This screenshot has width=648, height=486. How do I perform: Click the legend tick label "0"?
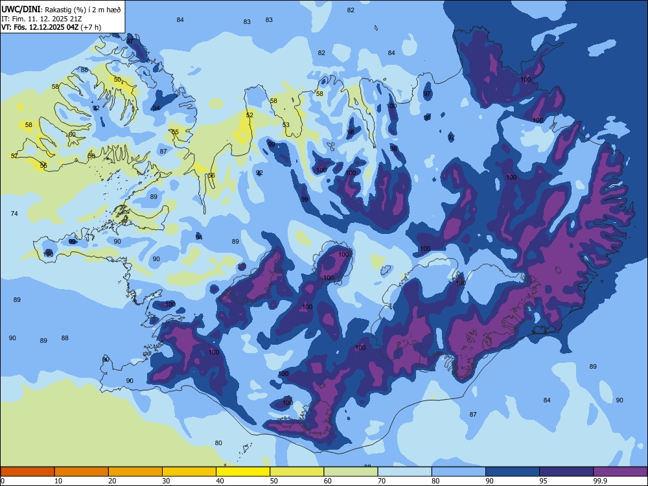[3, 481]
